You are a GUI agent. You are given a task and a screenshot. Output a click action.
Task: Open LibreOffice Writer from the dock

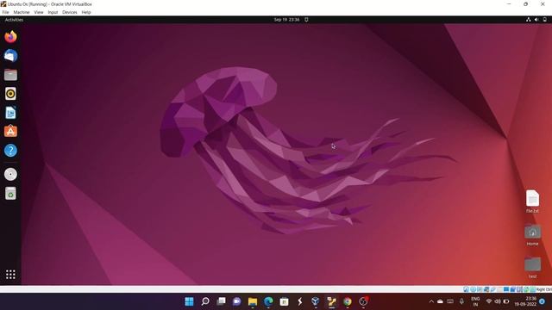[x=10, y=113]
